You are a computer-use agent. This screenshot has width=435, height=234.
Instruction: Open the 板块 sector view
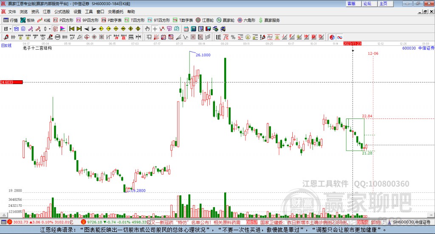click(27, 20)
